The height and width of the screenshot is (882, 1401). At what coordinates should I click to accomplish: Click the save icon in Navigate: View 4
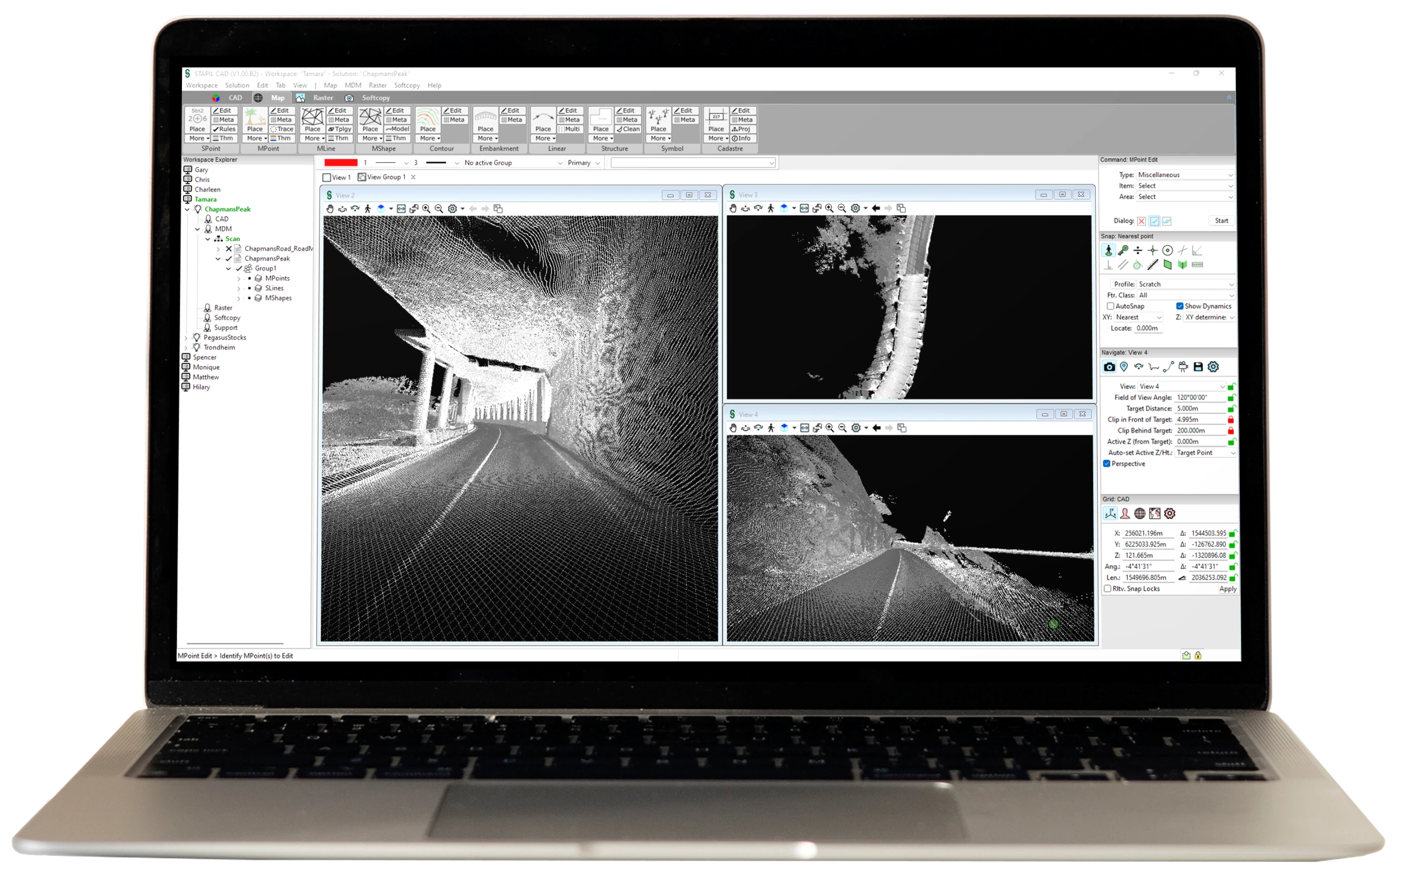coord(1198,367)
